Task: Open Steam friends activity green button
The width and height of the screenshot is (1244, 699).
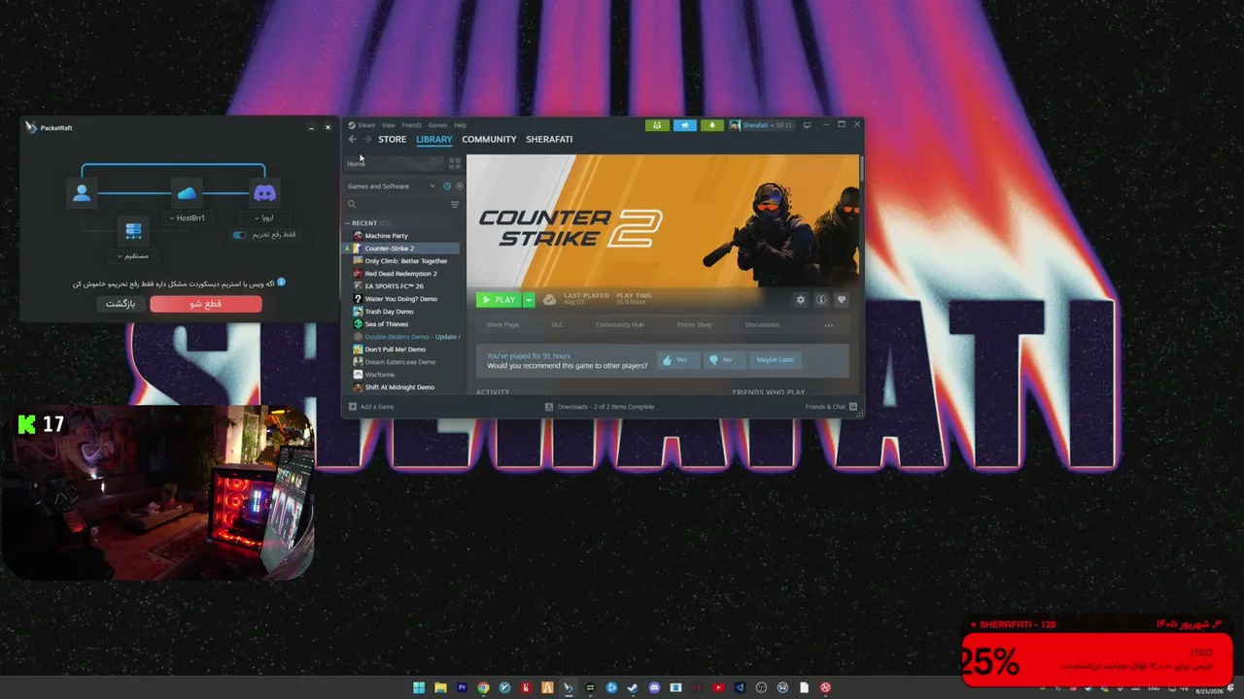Action: pos(657,125)
